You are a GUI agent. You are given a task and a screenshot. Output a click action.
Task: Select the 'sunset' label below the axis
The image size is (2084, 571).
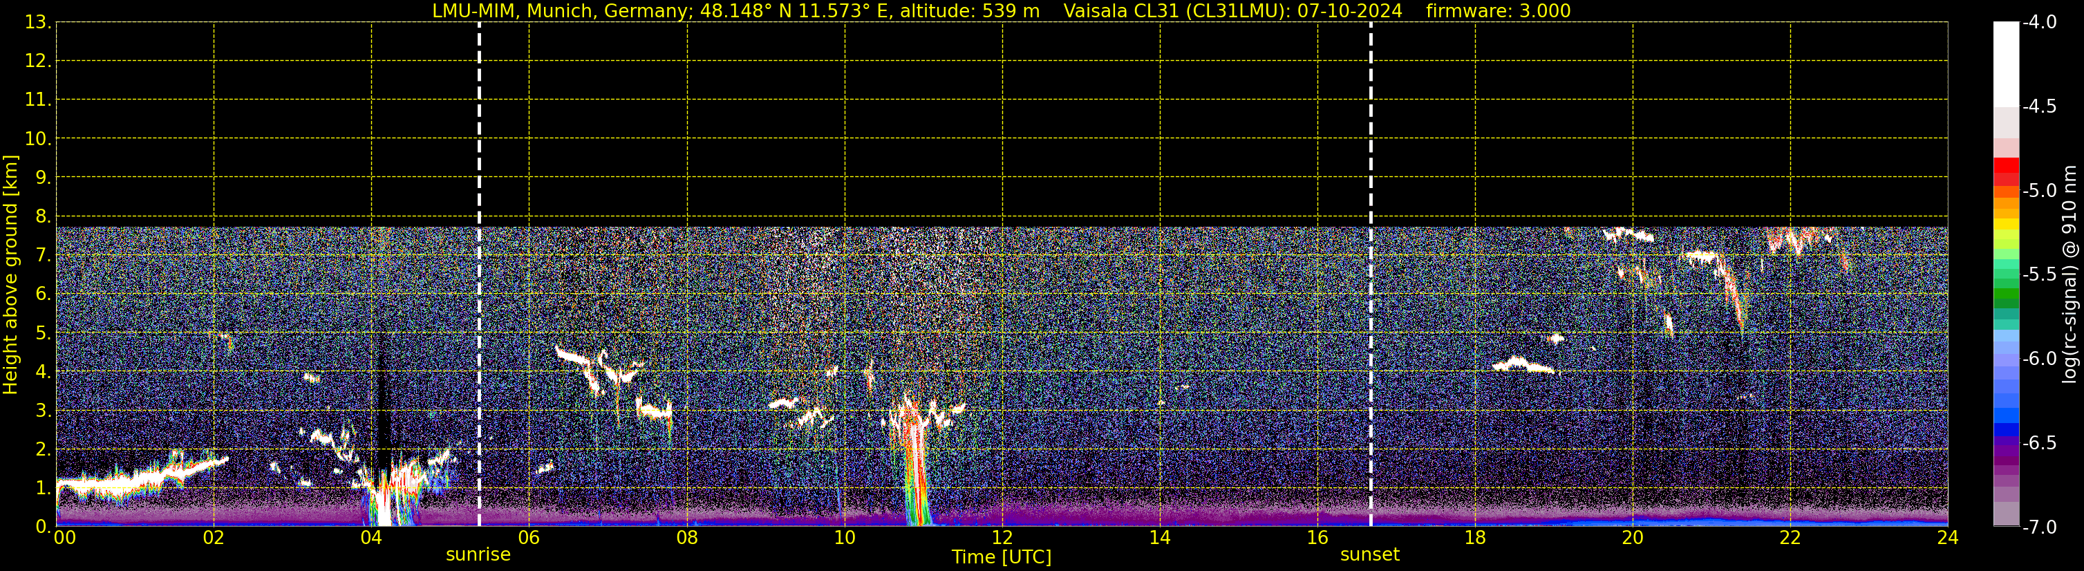(x=1369, y=555)
